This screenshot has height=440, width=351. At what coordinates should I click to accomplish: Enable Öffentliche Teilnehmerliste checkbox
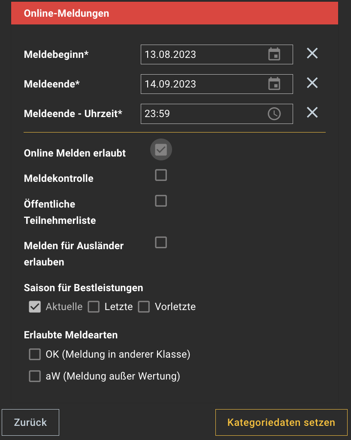click(x=161, y=201)
